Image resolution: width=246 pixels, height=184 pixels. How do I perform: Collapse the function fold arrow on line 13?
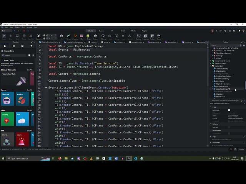[46, 88]
